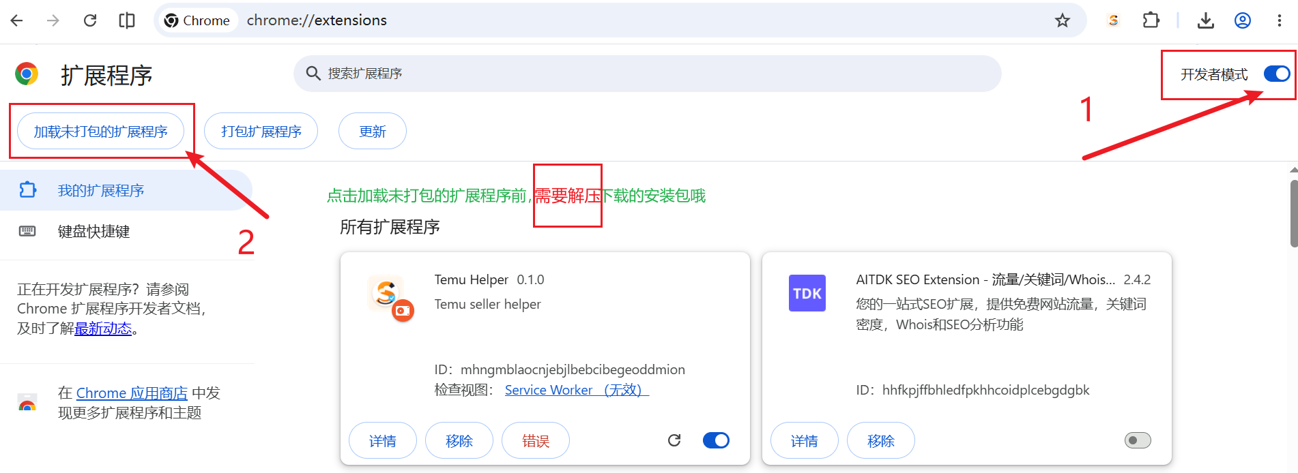
Task: Open the Temu Helper toolbar extension icon
Action: tap(1113, 20)
